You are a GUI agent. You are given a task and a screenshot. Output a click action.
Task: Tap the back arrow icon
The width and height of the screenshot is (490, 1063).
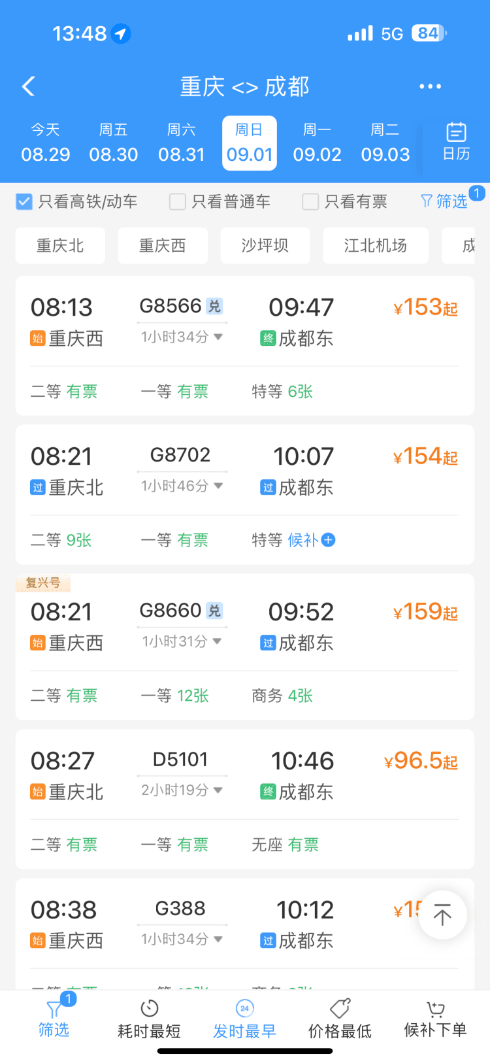[28, 86]
